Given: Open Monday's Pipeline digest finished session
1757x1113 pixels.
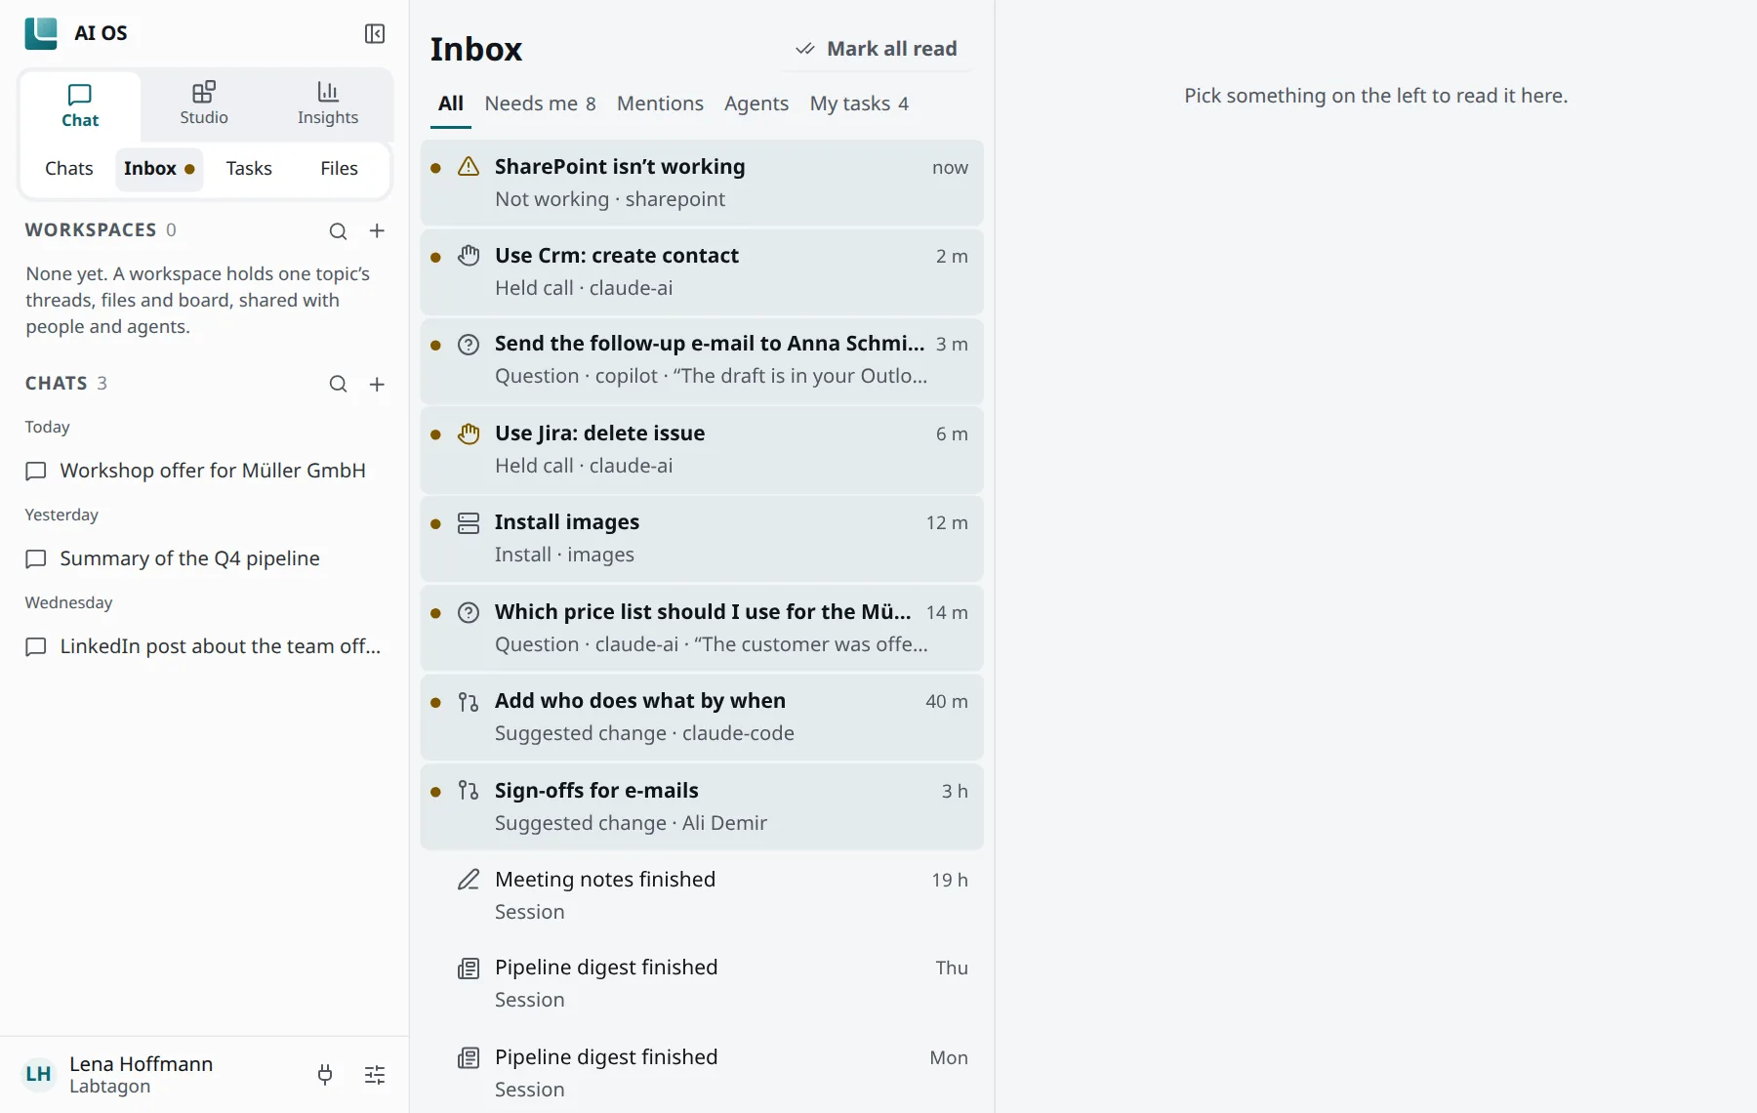Looking at the screenshot, I should click(x=702, y=1073).
